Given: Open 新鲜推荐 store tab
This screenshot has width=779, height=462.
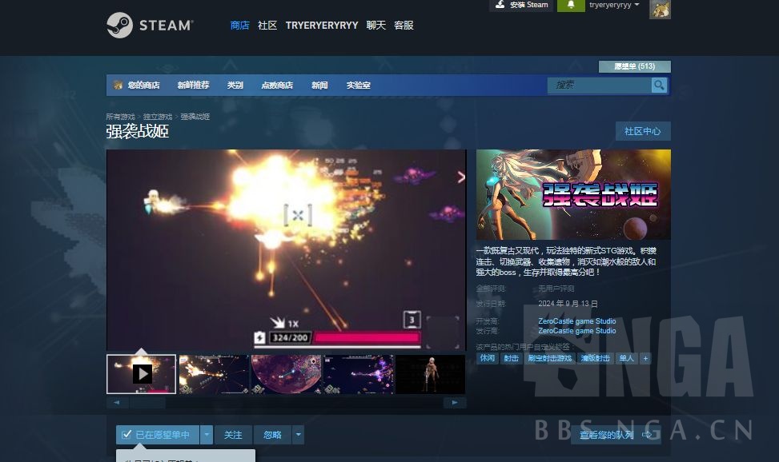Looking at the screenshot, I should tap(193, 86).
